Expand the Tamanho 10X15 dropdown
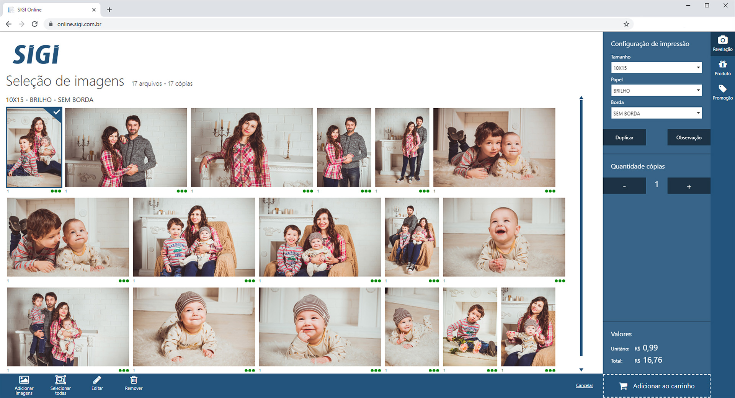This screenshot has width=735, height=398. tap(656, 68)
